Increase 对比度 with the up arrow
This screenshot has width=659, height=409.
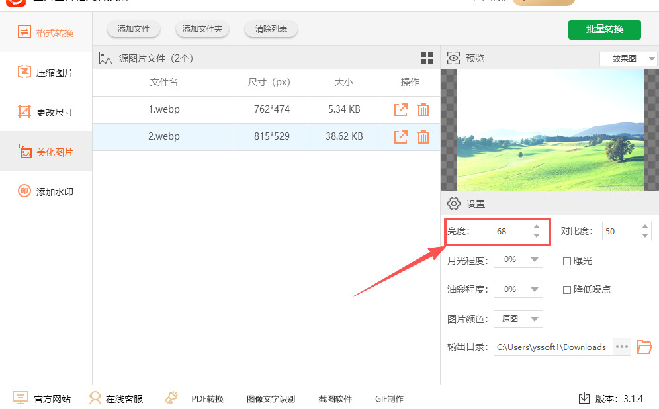(x=645, y=226)
